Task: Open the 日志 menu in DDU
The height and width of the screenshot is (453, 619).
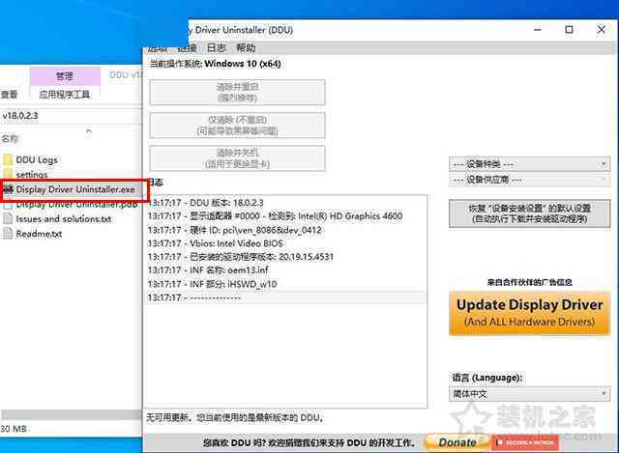Action: click(x=217, y=48)
